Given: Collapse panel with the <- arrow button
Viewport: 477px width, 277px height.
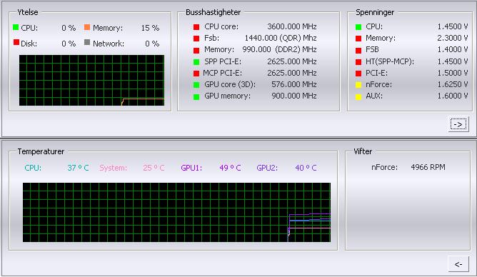Looking at the screenshot, I should pos(458,264).
